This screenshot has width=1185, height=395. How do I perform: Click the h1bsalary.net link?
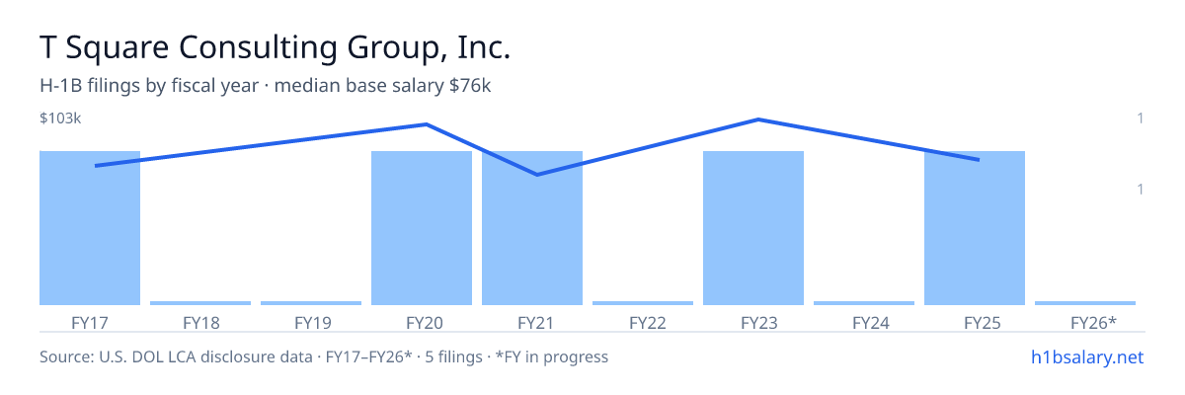click(x=1086, y=356)
